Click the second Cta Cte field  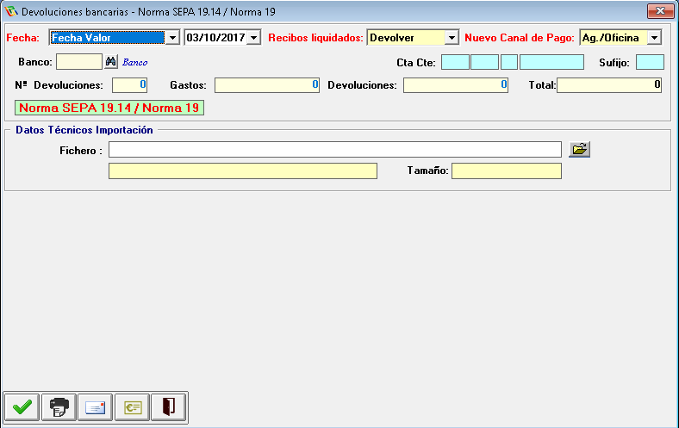pos(484,62)
